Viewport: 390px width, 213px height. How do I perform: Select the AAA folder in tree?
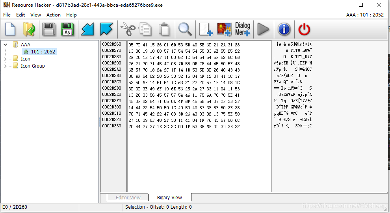tap(25, 45)
